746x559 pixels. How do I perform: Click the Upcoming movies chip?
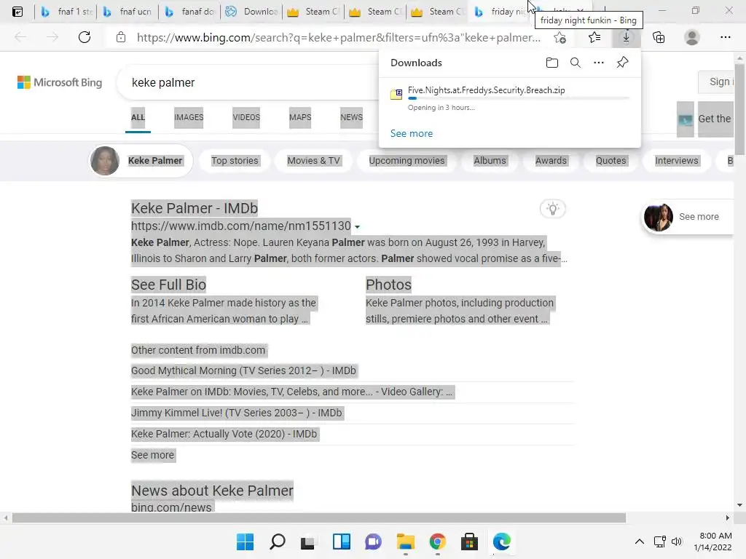point(407,161)
